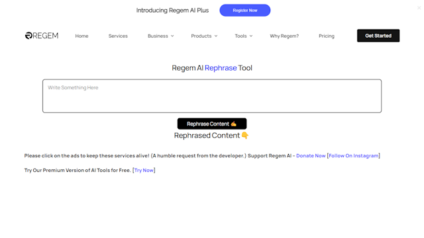Image resolution: width=424 pixels, height=238 pixels.
Task: Click the Business menu label
Action: tap(158, 36)
